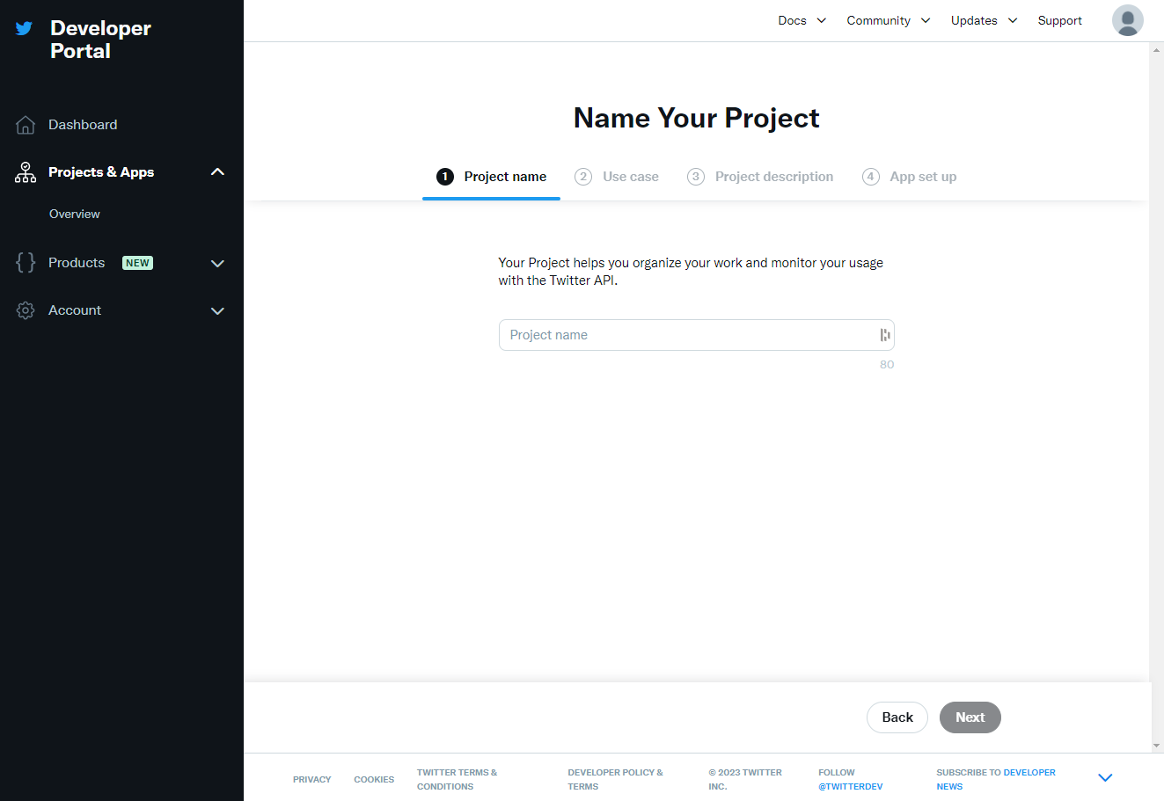Expand the footer chevron arrow
The image size is (1164, 801).
[1105, 778]
